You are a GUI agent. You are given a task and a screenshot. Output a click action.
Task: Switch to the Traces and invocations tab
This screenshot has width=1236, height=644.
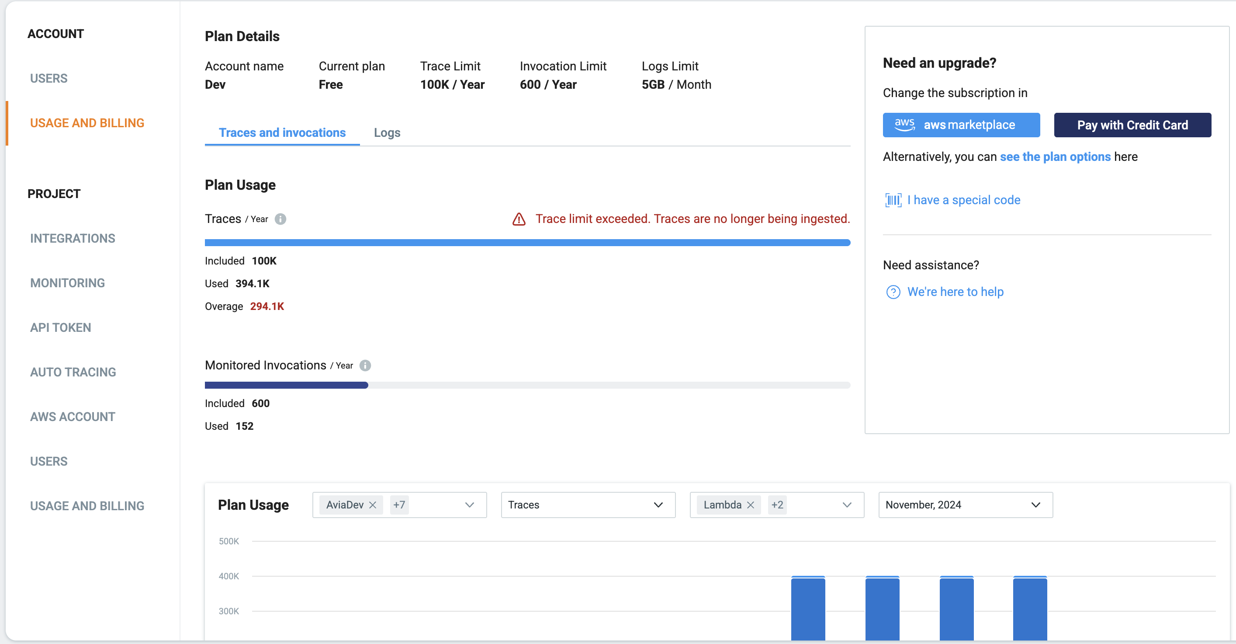[x=282, y=132]
